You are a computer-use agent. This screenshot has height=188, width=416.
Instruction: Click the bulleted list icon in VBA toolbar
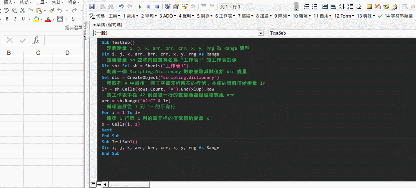(315, 7)
